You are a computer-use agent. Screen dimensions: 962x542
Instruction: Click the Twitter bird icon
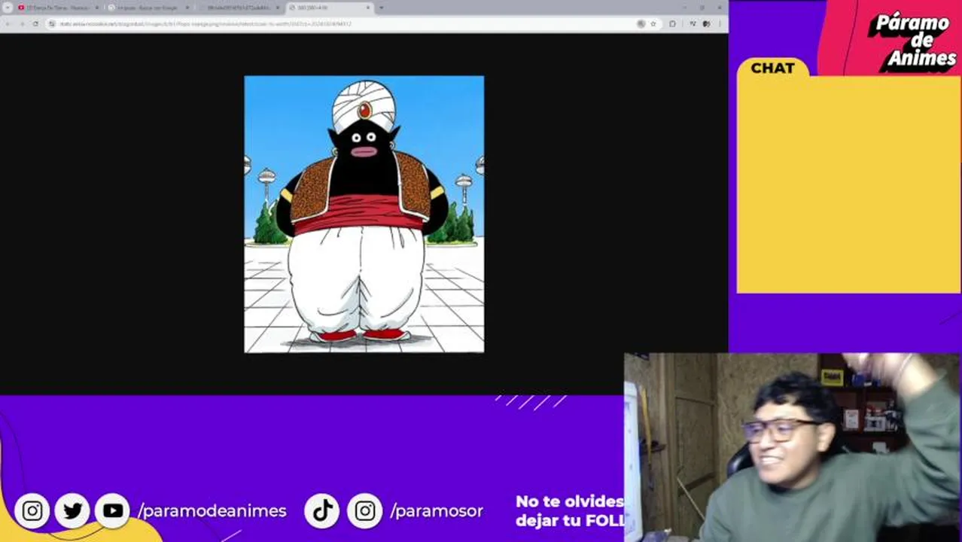(72, 511)
